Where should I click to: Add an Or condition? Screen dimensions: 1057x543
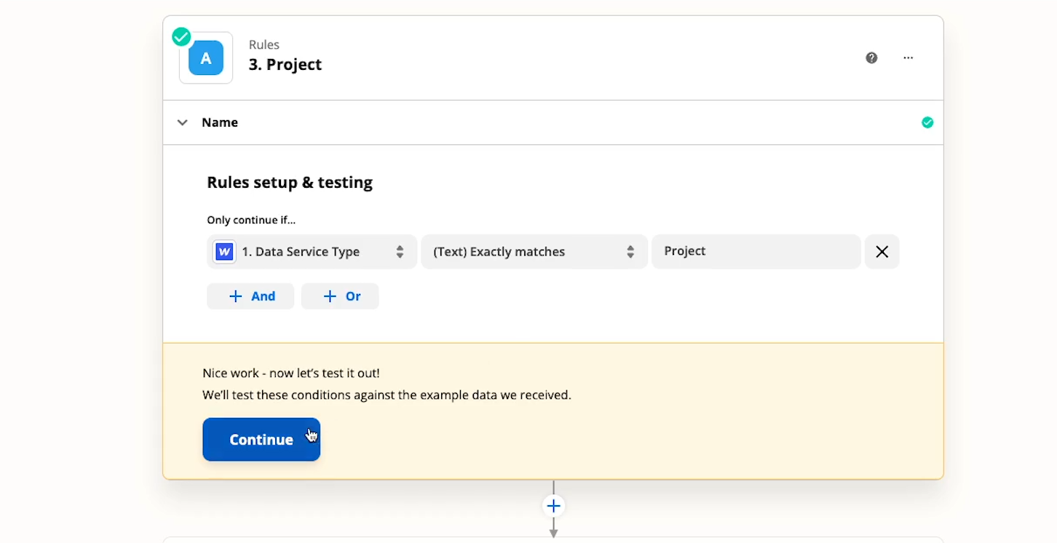(x=340, y=296)
